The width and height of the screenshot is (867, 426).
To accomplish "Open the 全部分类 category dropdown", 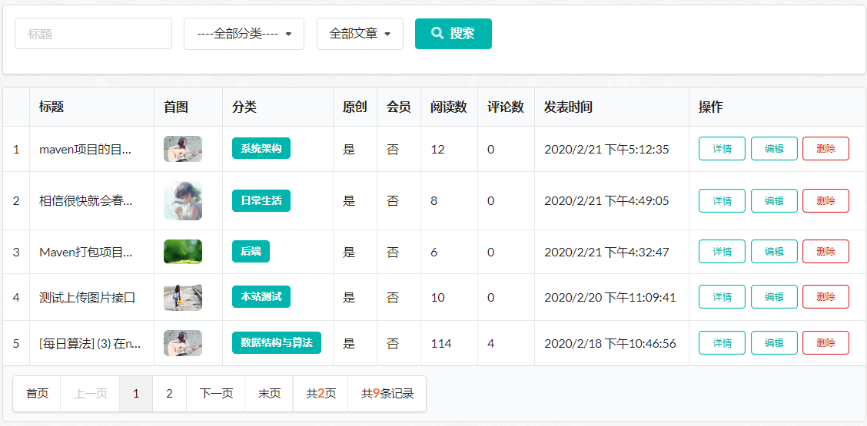I will click(244, 34).
